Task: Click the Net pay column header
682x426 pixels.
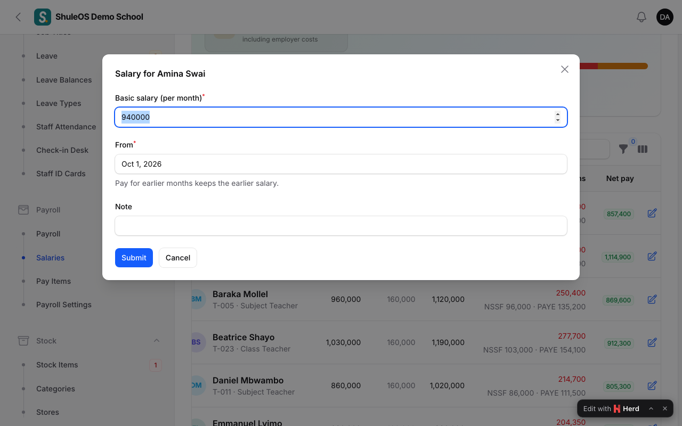Action: tap(620, 178)
